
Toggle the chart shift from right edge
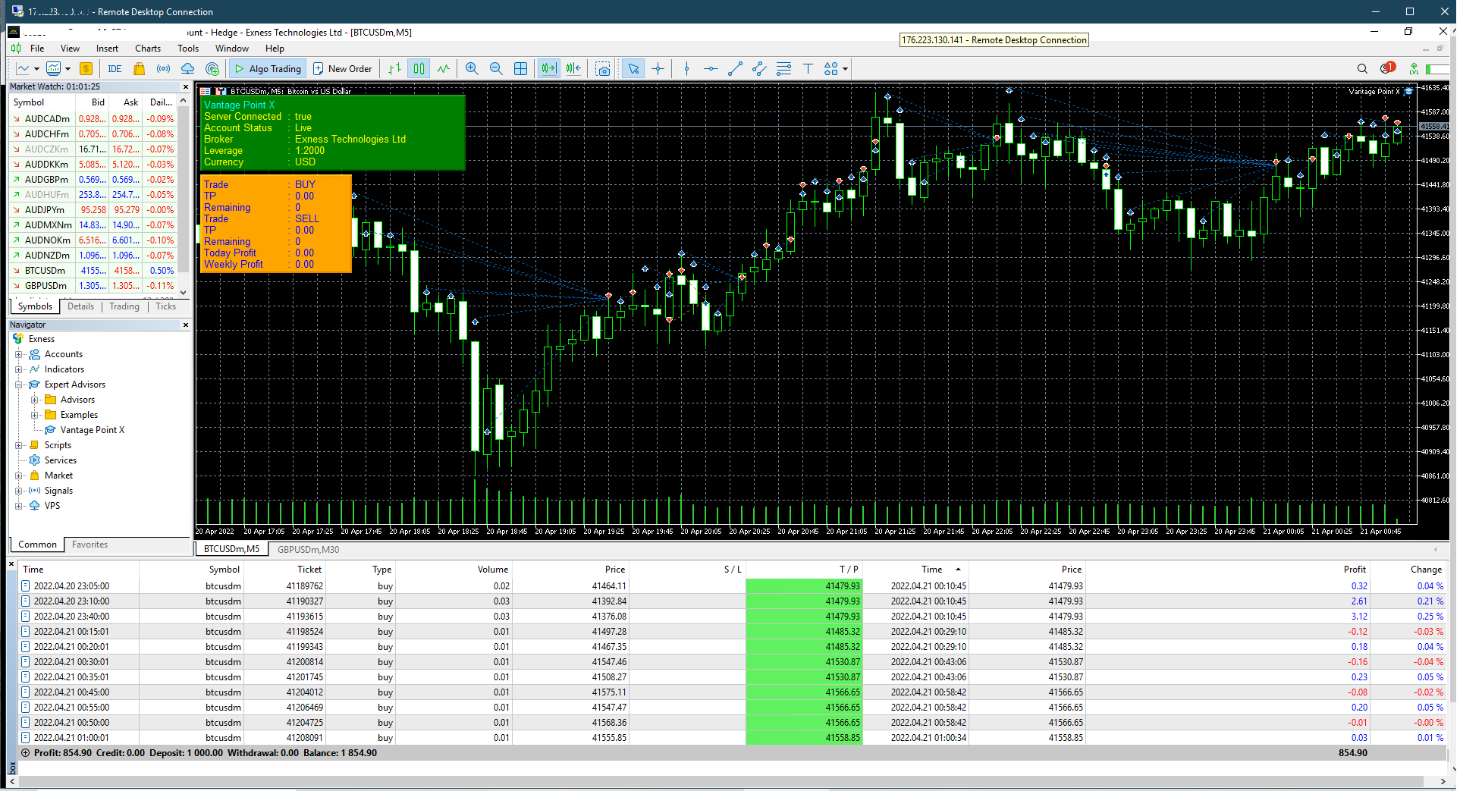(x=573, y=68)
